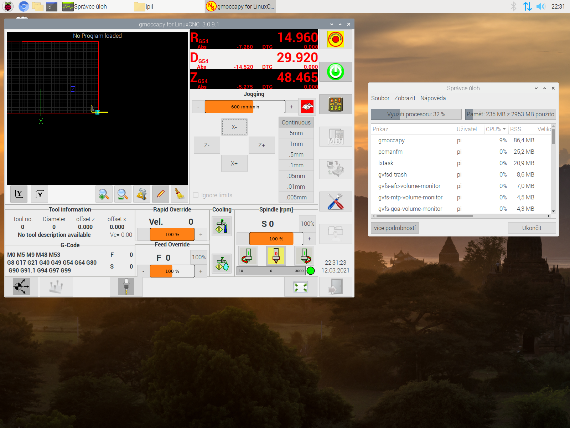Open the Zobrazit menu
The height and width of the screenshot is (428, 570).
(x=405, y=98)
